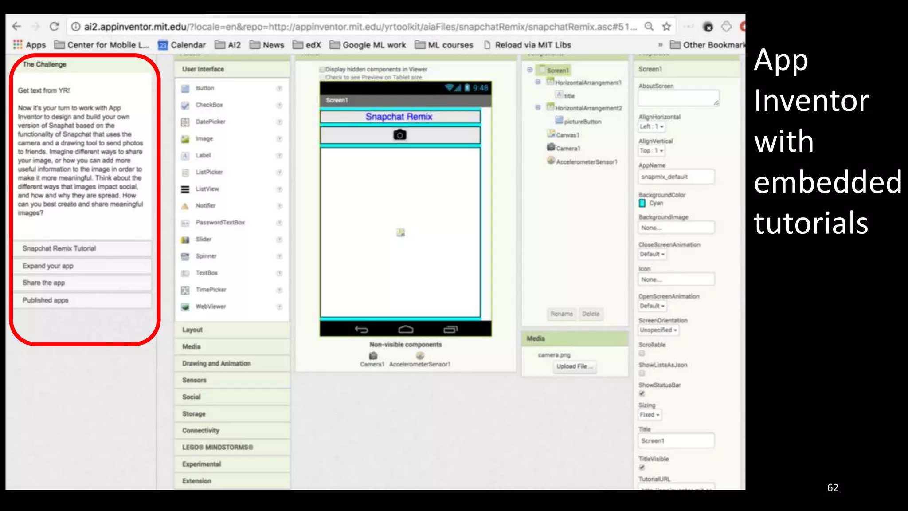Click the browser address bar URL
The width and height of the screenshot is (908, 511).
click(x=360, y=27)
